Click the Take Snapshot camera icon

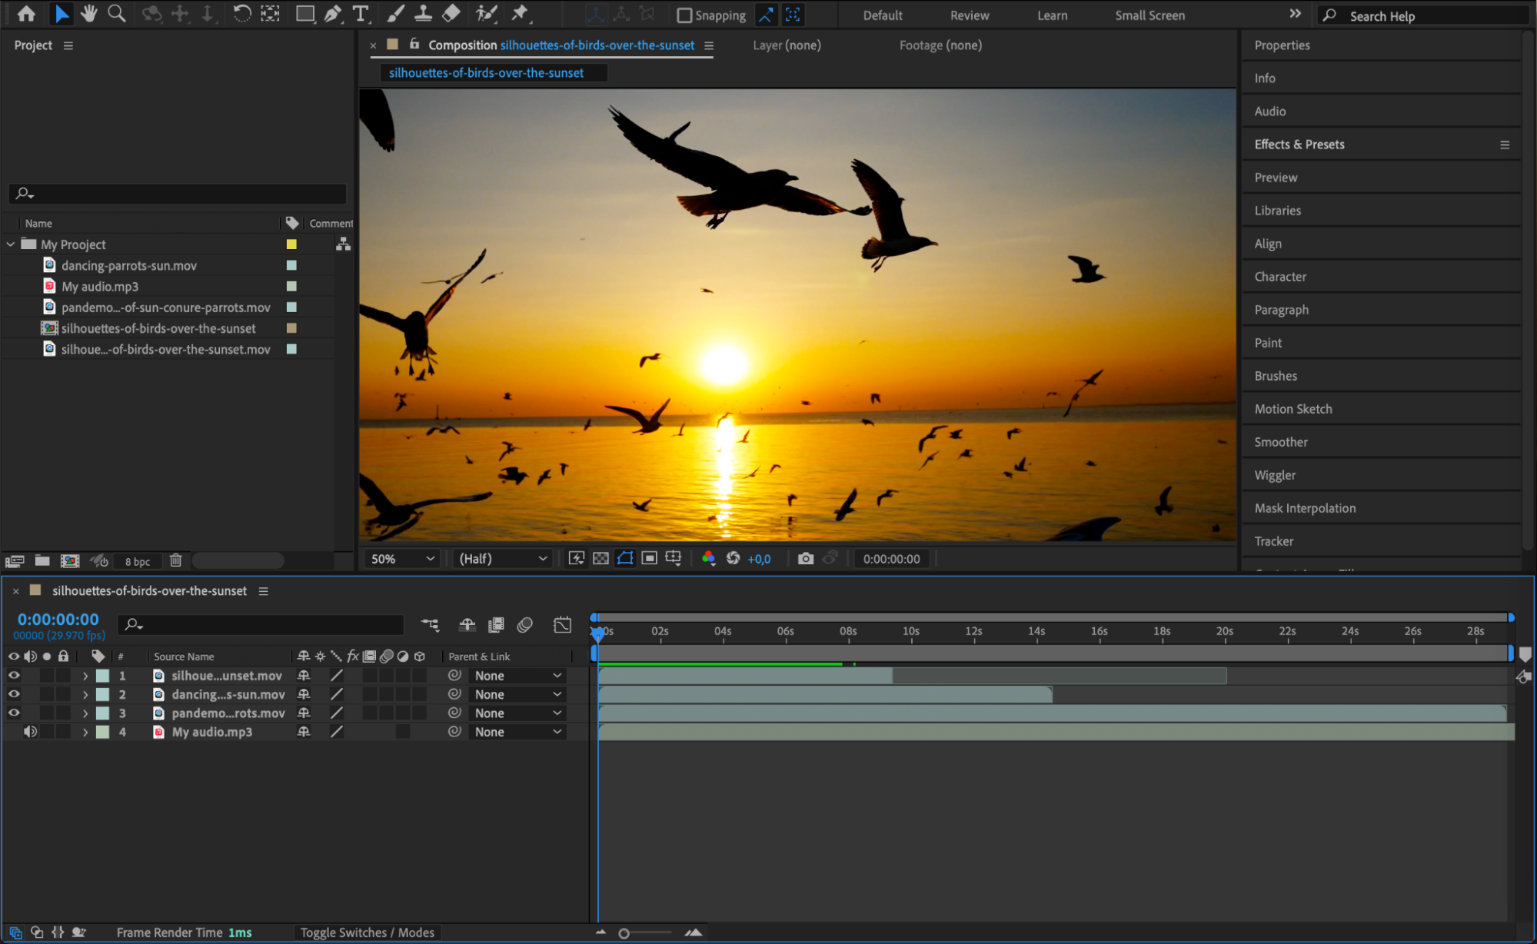point(805,559)
